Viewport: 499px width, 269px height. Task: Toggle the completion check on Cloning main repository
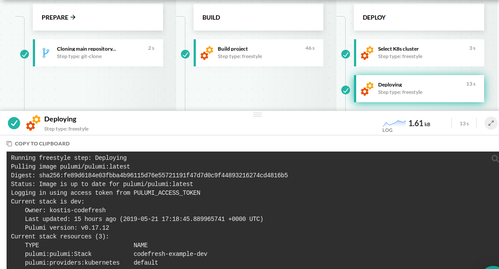25,54
